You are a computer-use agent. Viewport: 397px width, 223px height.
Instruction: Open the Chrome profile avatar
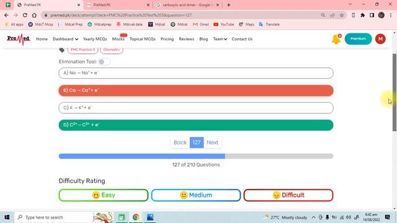coord(381,15)
